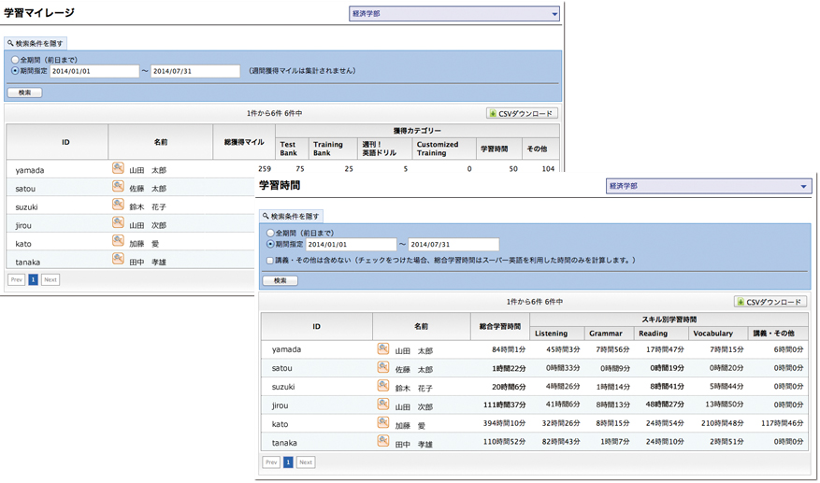Collapse 検索条件を隠す in 学習マイレージ panel
The height and width of the screenshot is (483, 820).
(36, 43)
